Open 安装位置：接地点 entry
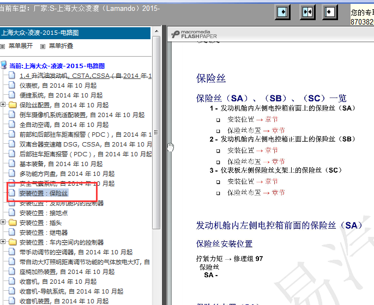The image size is (374, 305). (x=44, y=213)
